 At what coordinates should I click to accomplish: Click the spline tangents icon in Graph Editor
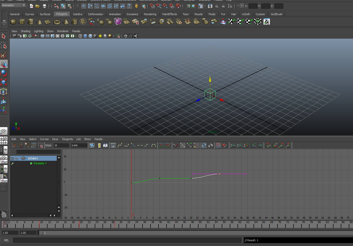[120, 145]
